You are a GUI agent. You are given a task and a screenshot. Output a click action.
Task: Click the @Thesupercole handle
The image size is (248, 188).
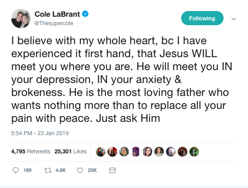tap(54, 23)
